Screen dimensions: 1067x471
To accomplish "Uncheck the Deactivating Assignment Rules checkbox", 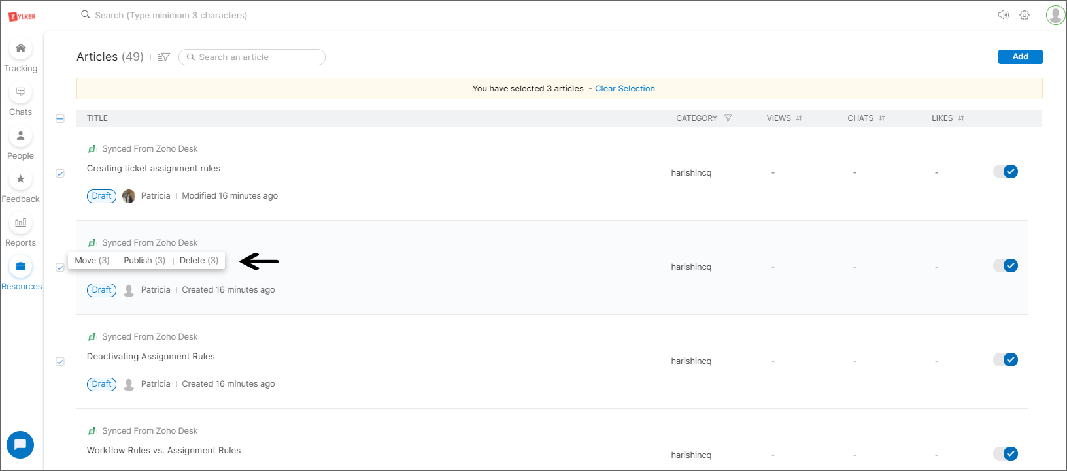I will [60, 361].
